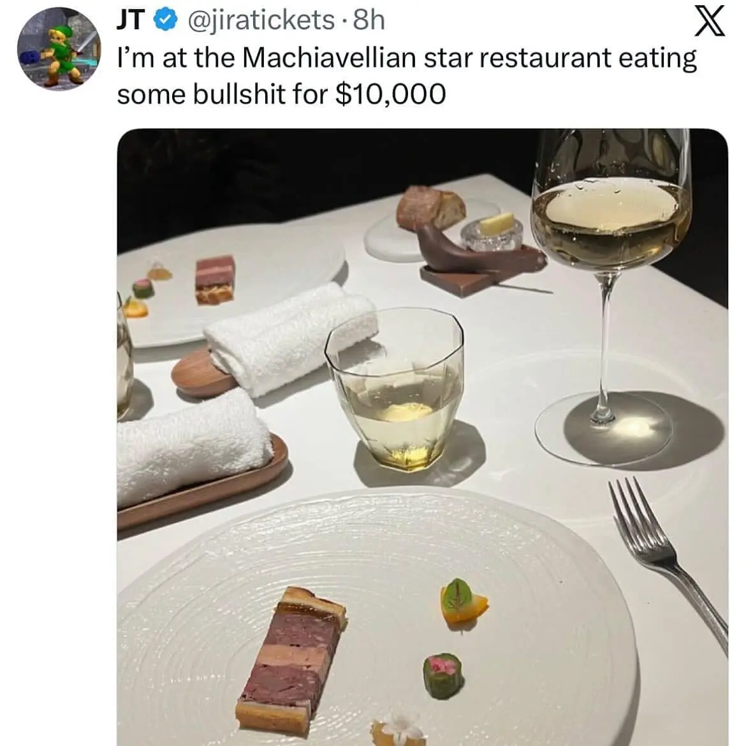746x746 pixels.
Task: Click the pâté slice on the far plate
Action: click(x=215, y=279)
